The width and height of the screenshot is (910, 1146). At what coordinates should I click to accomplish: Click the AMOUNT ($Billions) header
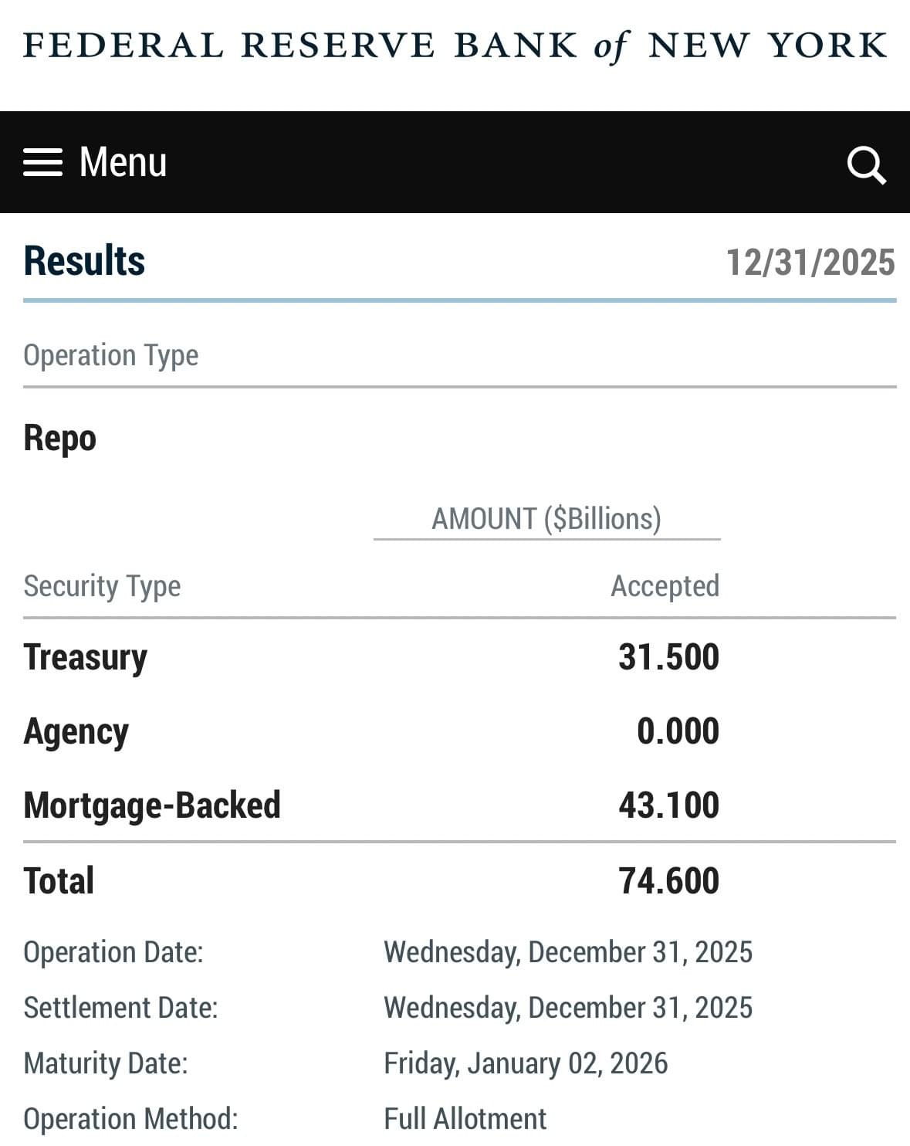point(546,519)
